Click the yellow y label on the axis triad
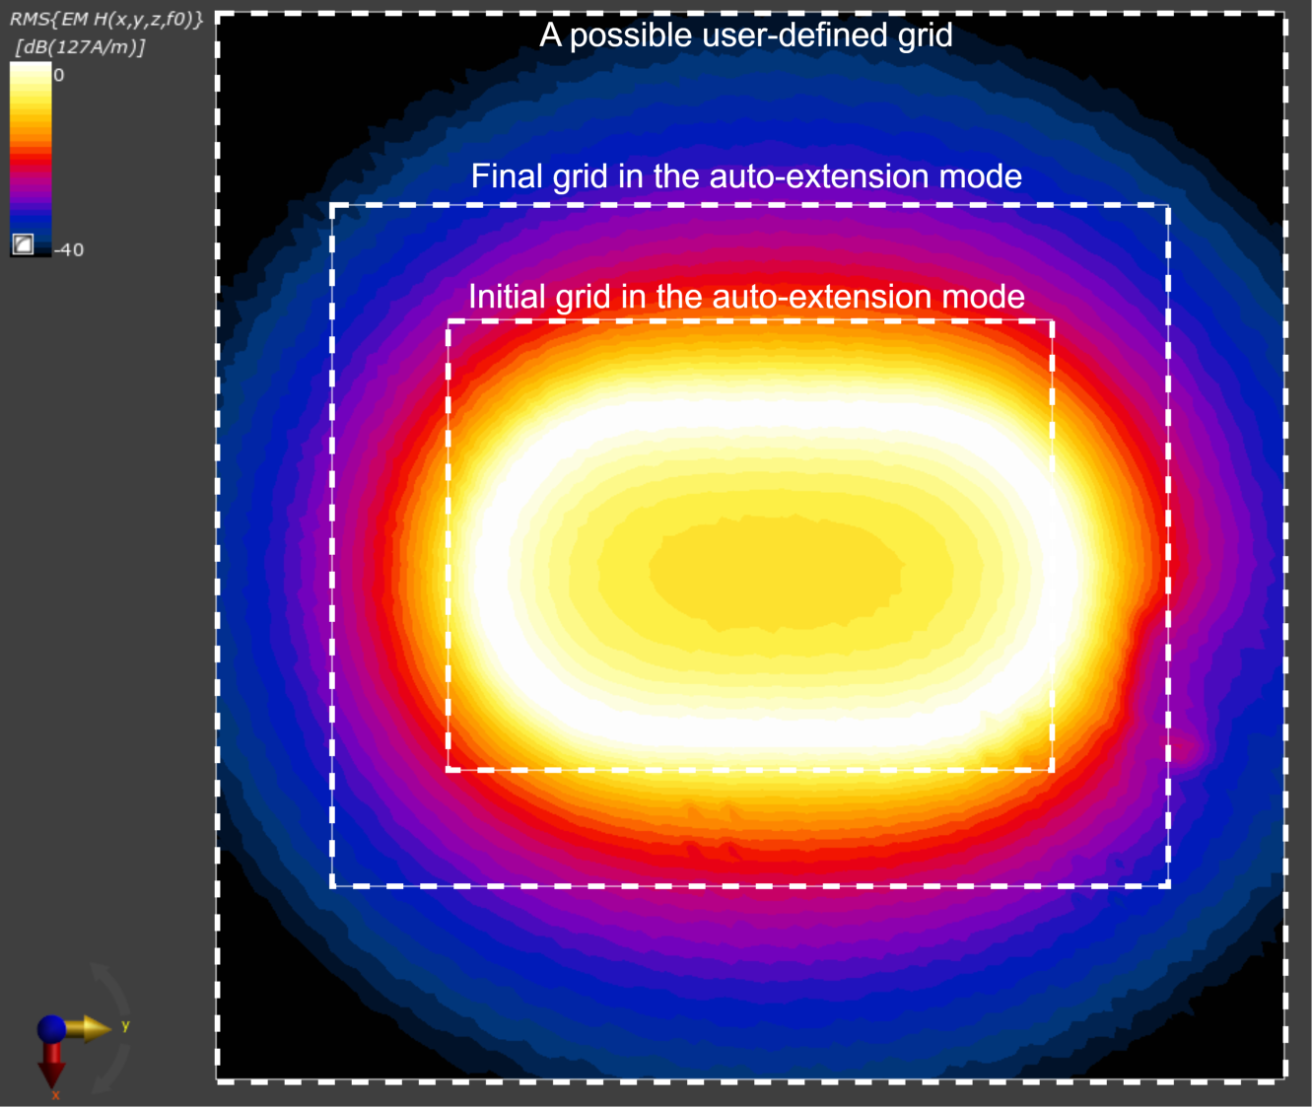 [x=125, y=1025]
